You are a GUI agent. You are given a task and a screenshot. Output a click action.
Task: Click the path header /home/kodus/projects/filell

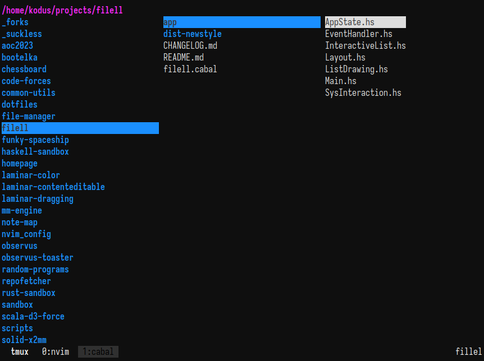tap(62, 10)
